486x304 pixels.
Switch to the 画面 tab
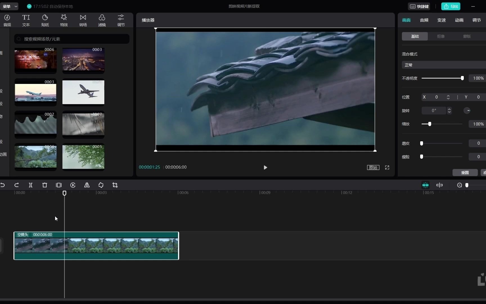[406, 20]
